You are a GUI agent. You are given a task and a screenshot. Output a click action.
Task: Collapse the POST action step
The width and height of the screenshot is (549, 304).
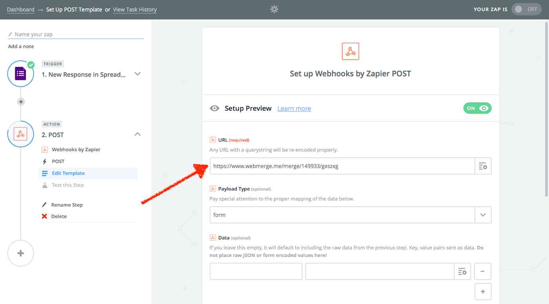tap(137, 134)
